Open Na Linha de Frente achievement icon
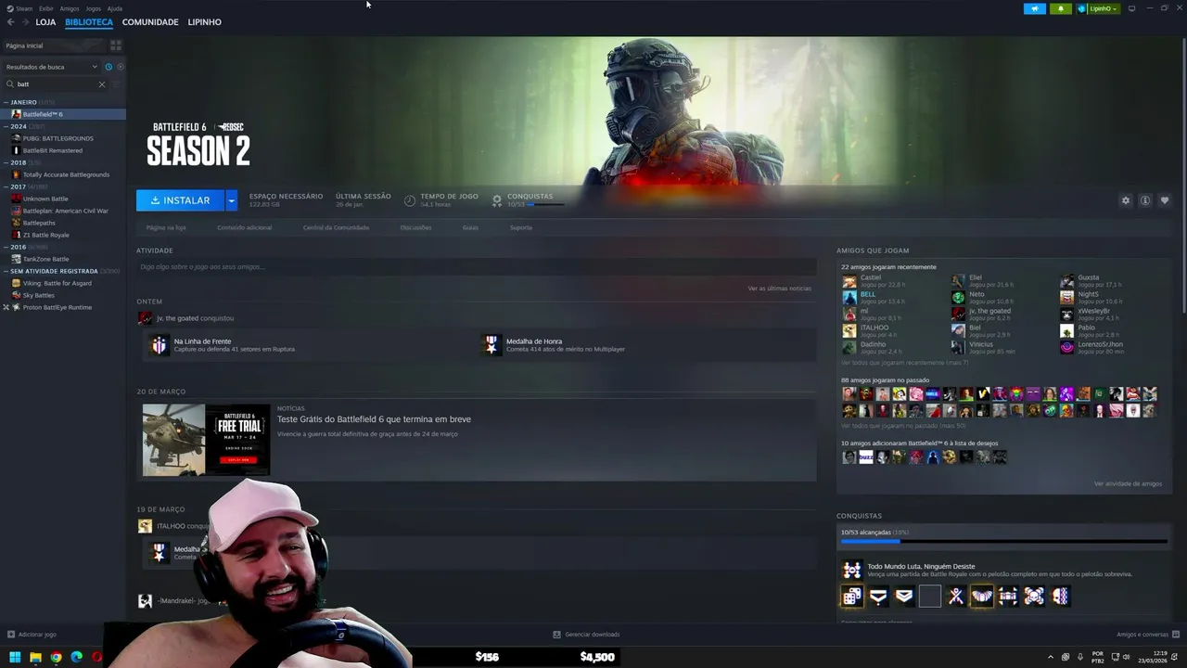This screenshot has height=668, width=1187. point(160,345)
